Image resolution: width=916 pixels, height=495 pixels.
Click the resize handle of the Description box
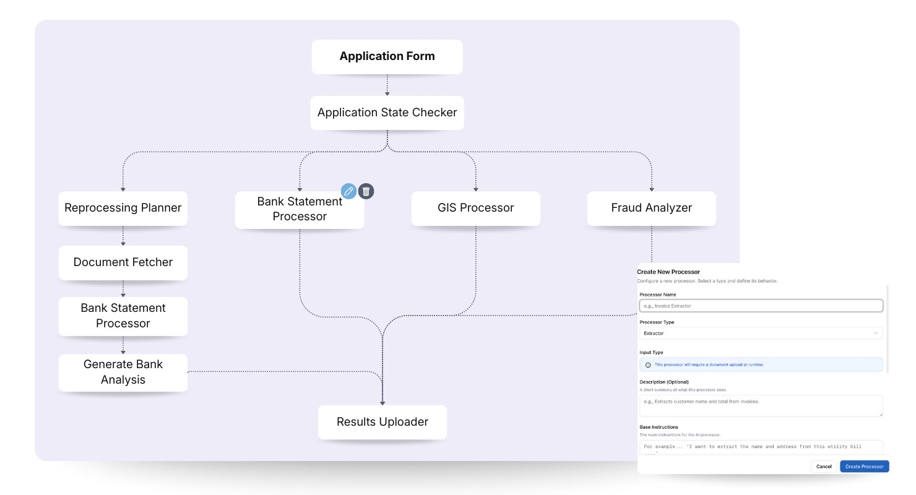tap(880, 414)
